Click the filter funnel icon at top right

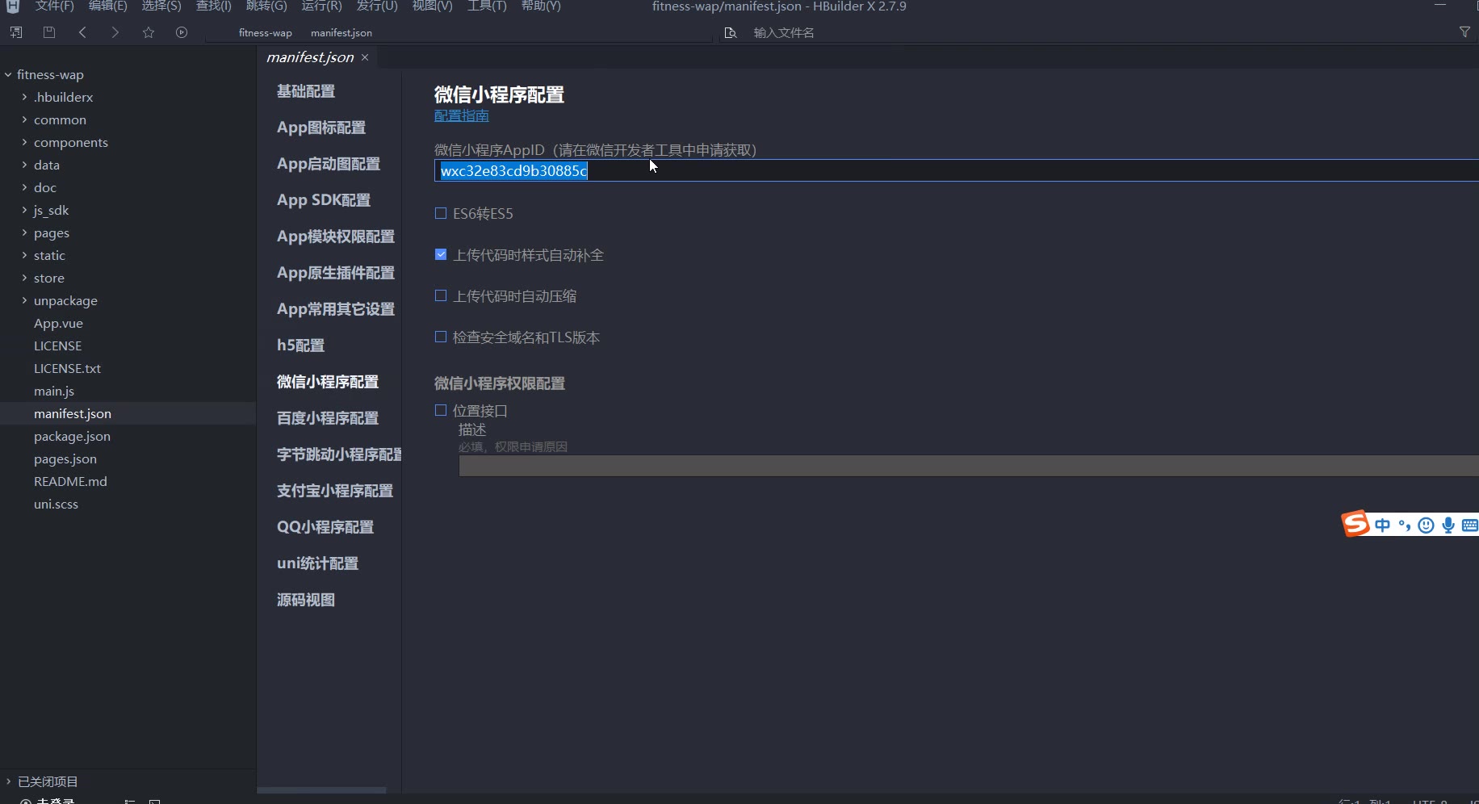tap(1464, 32)
